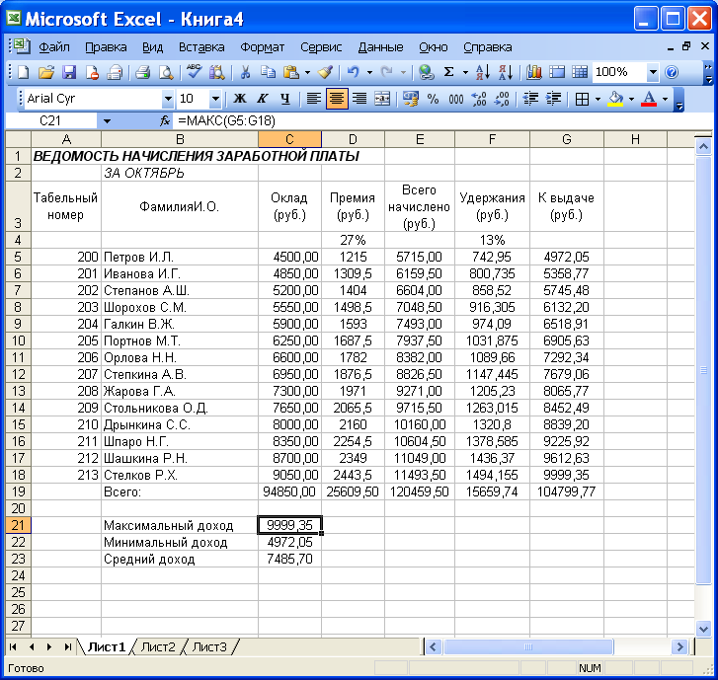Save the workbook with the floppy disk icon
This screenshot has width=718, height=680.
point(69,72)
